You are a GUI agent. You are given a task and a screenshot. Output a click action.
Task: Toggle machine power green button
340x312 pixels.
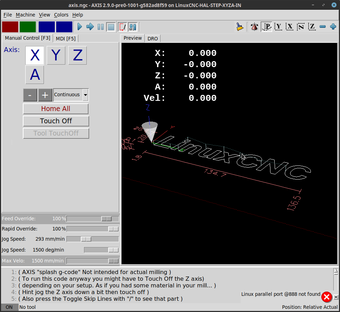28,27
